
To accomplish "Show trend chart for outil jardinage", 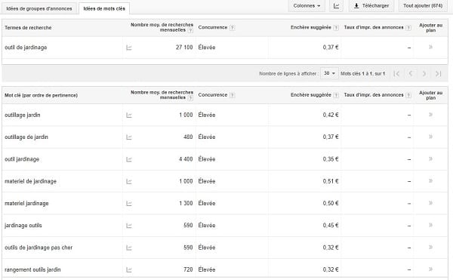I will [129, 159].
